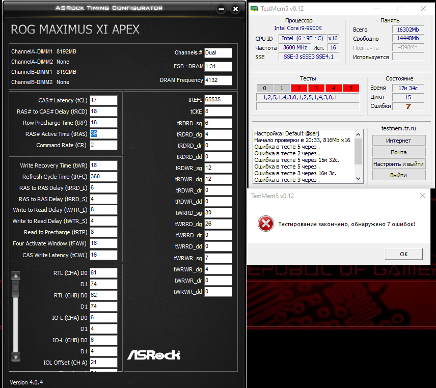Click the tRRD_S value field
The image size is (436, 388).
(103, 199)
